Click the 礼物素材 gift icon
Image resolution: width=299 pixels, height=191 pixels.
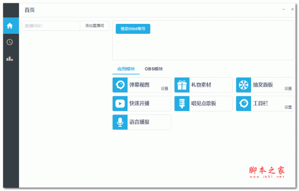coord(182,85)
